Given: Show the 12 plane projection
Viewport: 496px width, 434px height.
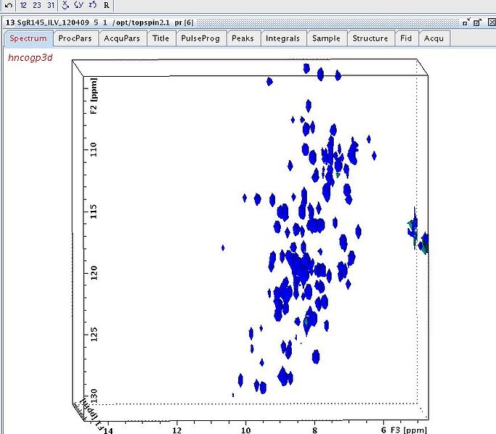Looking at the screenshot, I should pyautogui.click(x=24, y=5).
